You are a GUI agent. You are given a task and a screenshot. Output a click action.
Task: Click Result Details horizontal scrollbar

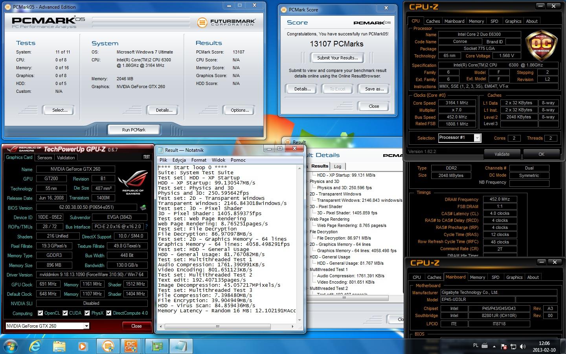coord(354,298)
